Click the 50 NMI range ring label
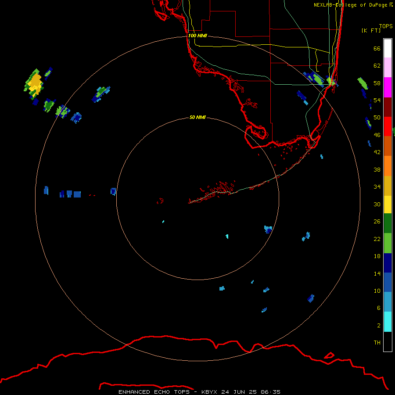 (197, 117)
